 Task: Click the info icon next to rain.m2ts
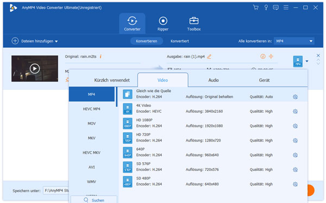point(101,57)
